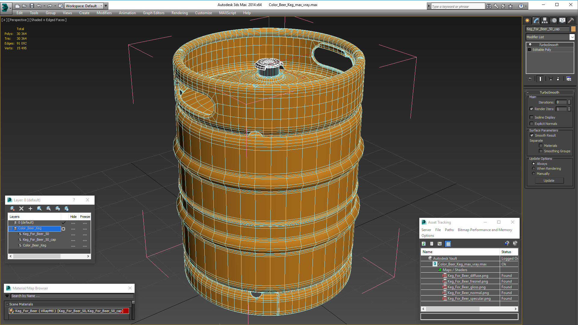Click Refresh icon in Asset Tracking toolbar
The width and height of the screenshot is (578, 325).
click(x=424, y=244)
